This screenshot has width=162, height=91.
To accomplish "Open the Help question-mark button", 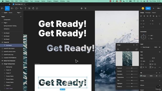I will click(158, 87).
